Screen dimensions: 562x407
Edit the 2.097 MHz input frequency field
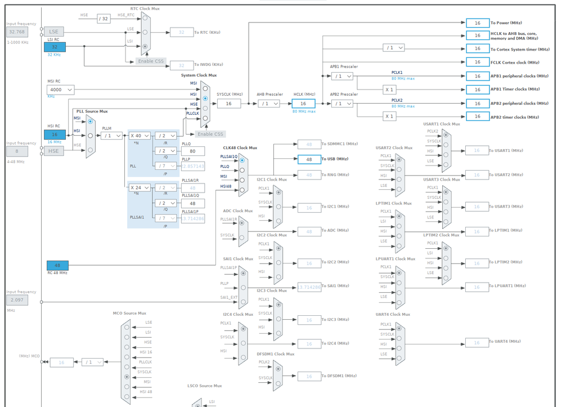17,300
